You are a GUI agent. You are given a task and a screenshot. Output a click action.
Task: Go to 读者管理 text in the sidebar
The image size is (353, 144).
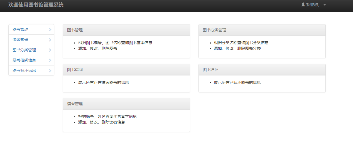[x=20, y=40]
